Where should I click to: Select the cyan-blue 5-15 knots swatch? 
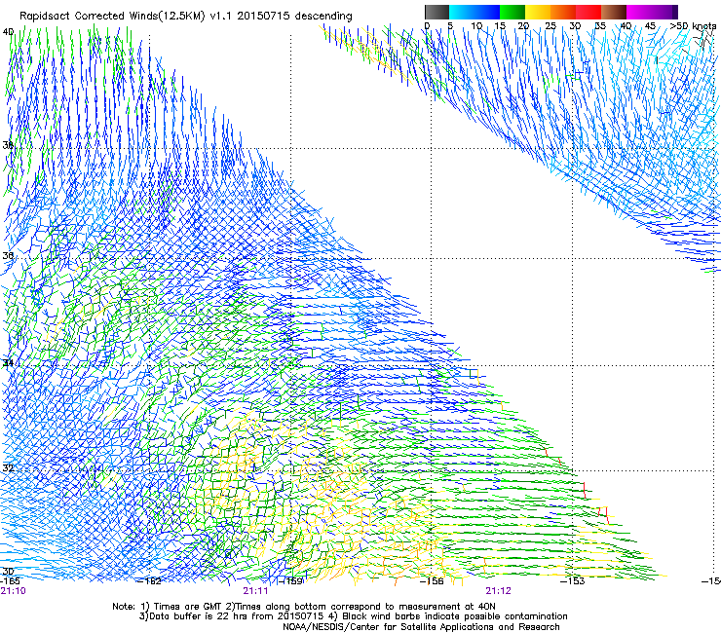[x=474, y=12]
